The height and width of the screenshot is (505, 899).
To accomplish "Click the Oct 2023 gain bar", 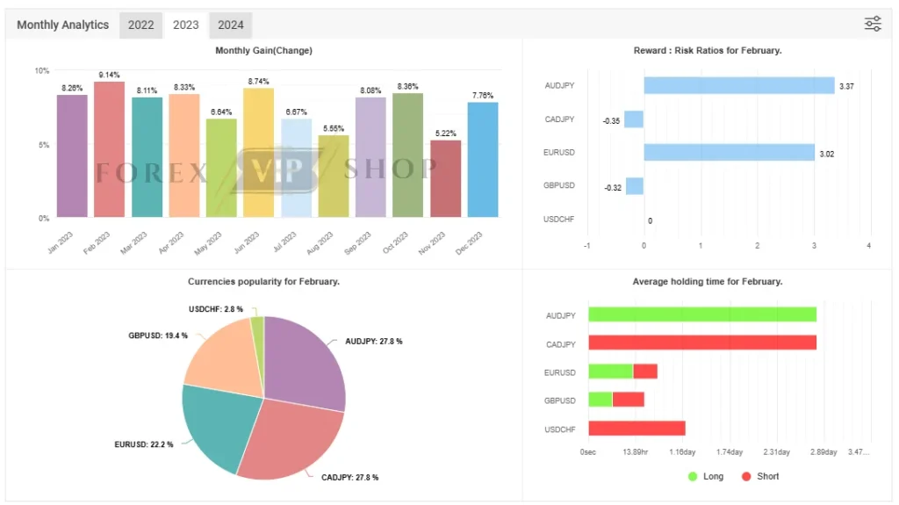I will [407, 155].
